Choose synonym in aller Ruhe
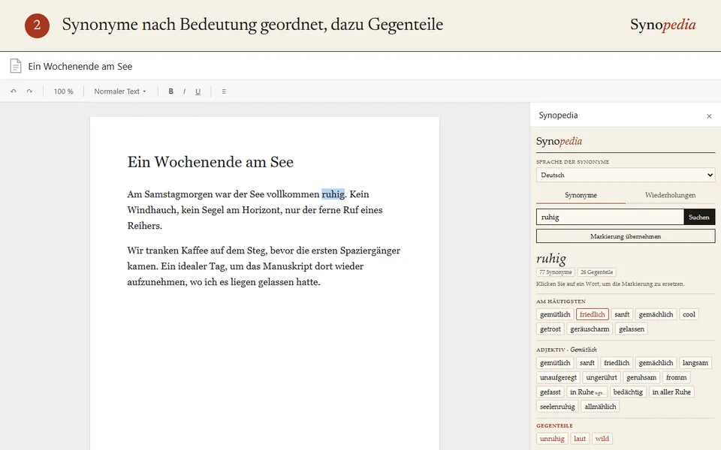721x450 pixels. [x=671, y=392]
